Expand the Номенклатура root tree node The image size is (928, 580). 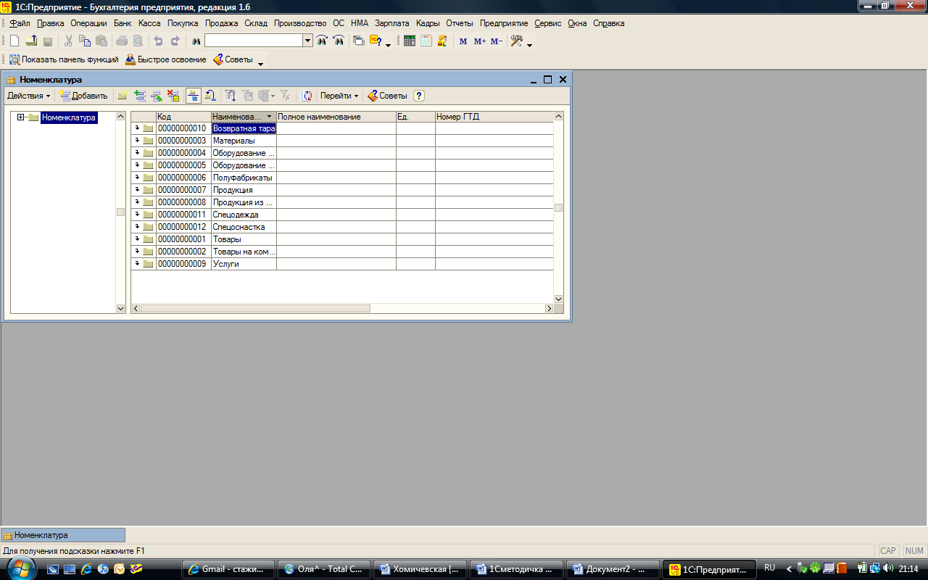point(21,117)
